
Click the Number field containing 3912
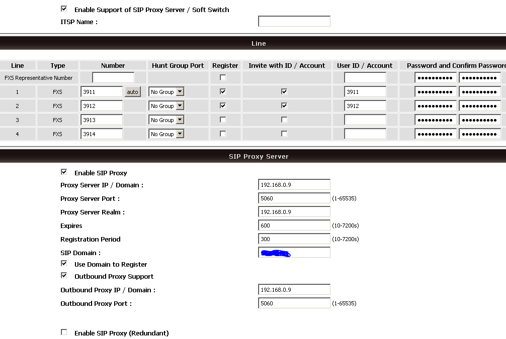coord(102,106)
